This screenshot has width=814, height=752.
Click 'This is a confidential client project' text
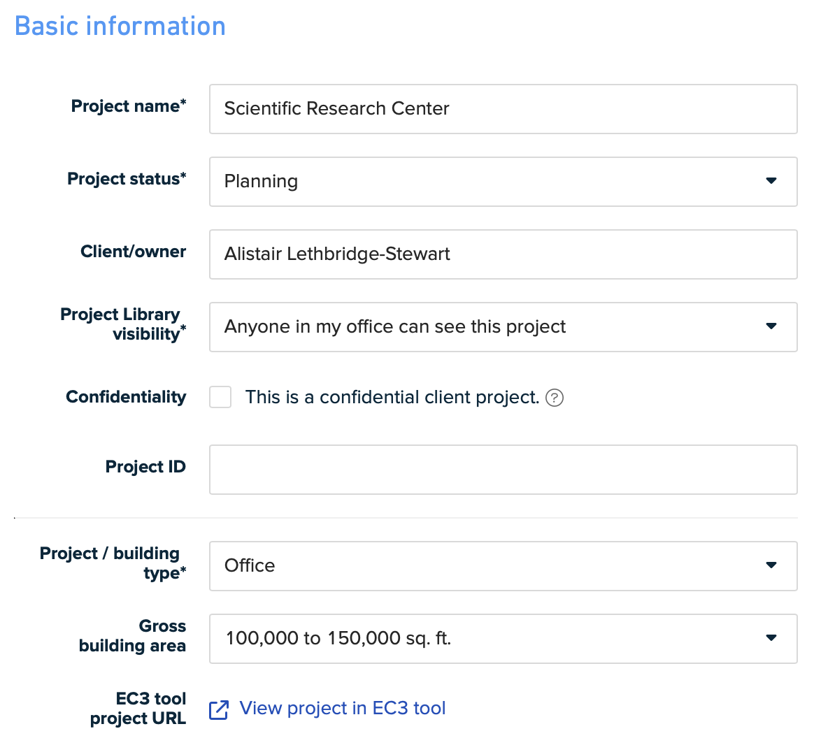click(392, 397)
